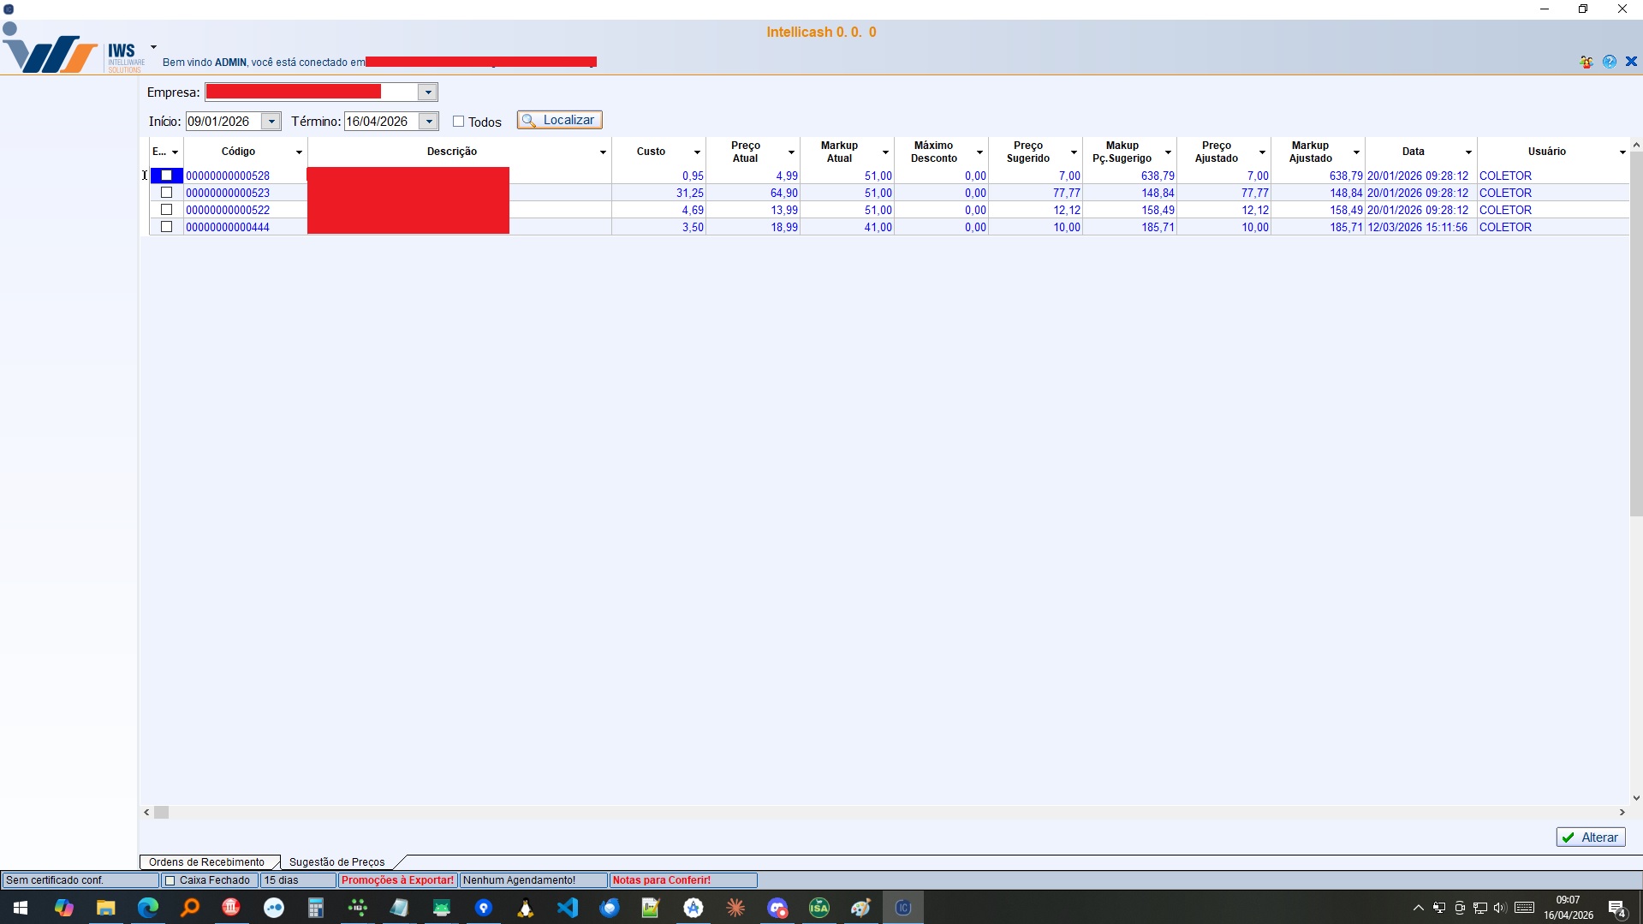The image size is (1643, 924).
Task: Open the Término date picker dropdown
Action: coord(429,122)
